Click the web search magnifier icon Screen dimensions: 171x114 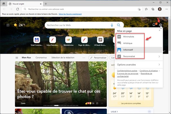119,25
